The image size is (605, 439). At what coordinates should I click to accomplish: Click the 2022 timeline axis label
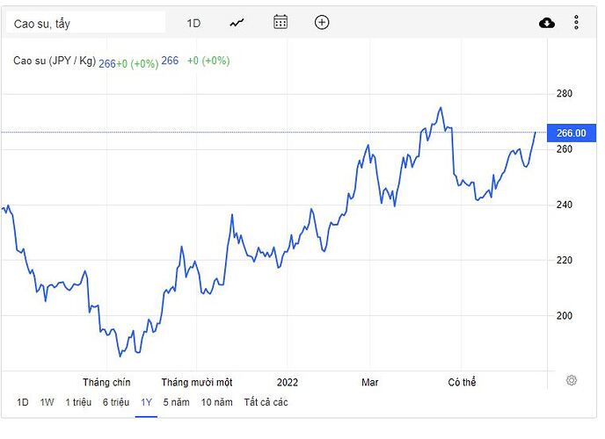(288, 382)
